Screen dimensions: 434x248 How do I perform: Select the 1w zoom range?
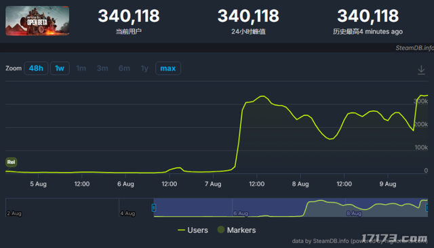pyautogui.click(x=60, y=68)
